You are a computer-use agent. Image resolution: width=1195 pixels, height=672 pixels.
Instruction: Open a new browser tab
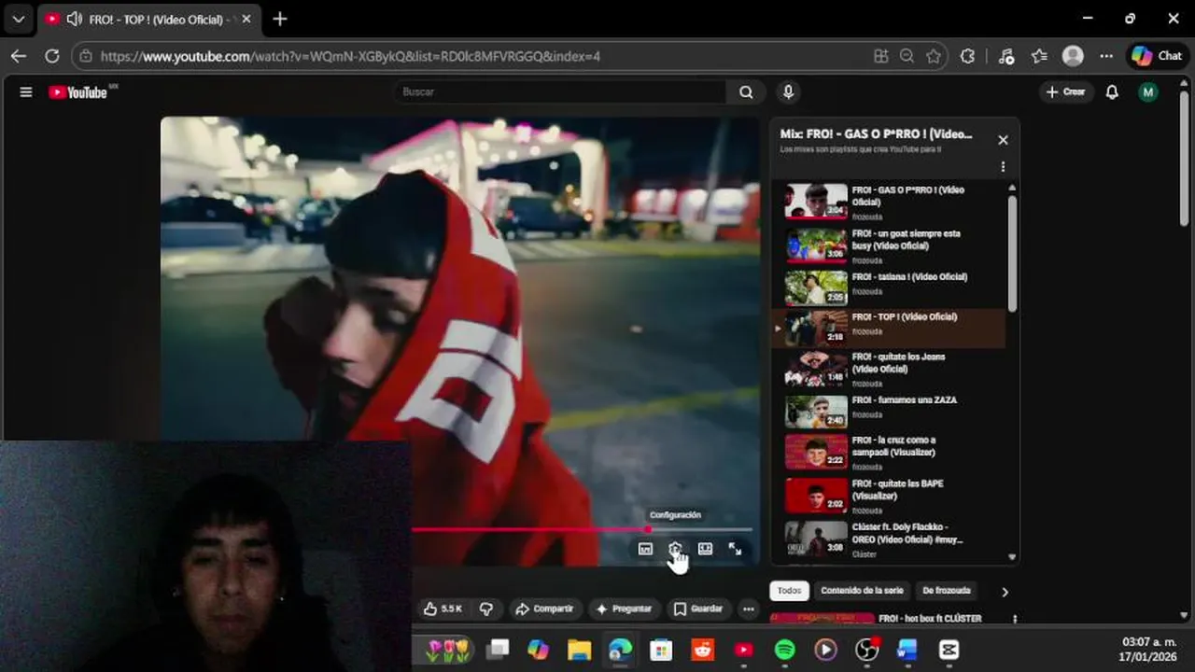coord(280,19)
